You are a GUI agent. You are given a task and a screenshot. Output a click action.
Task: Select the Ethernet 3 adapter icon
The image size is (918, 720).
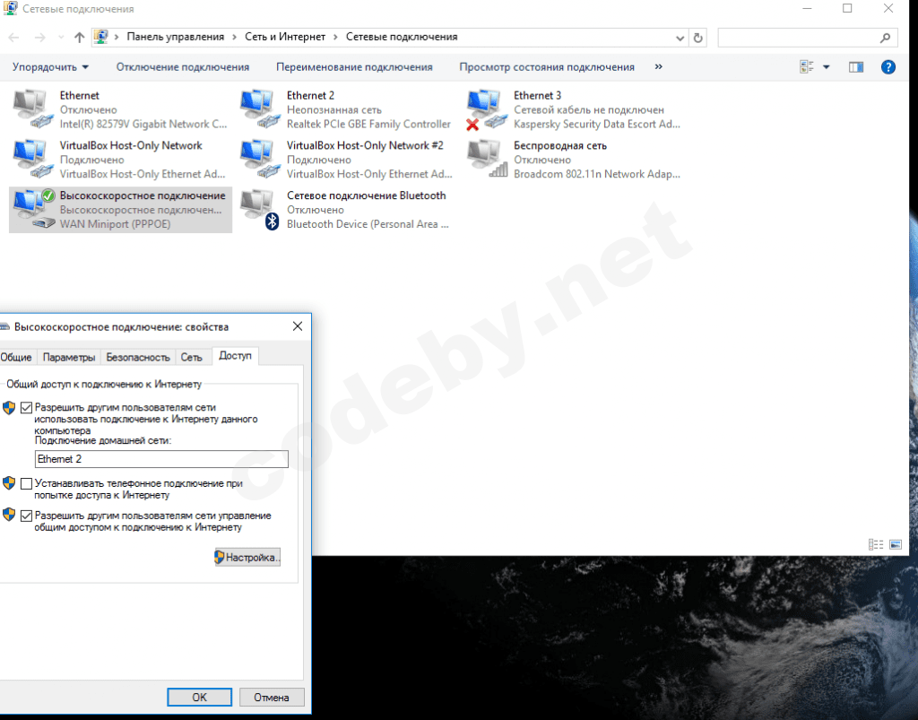coord(486,109)
